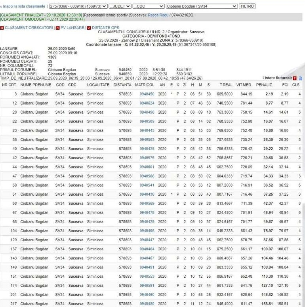This screenshot has height=307, width=305.
Task: Open the PV LANSARE link
Action: click(x=72, y=28)
